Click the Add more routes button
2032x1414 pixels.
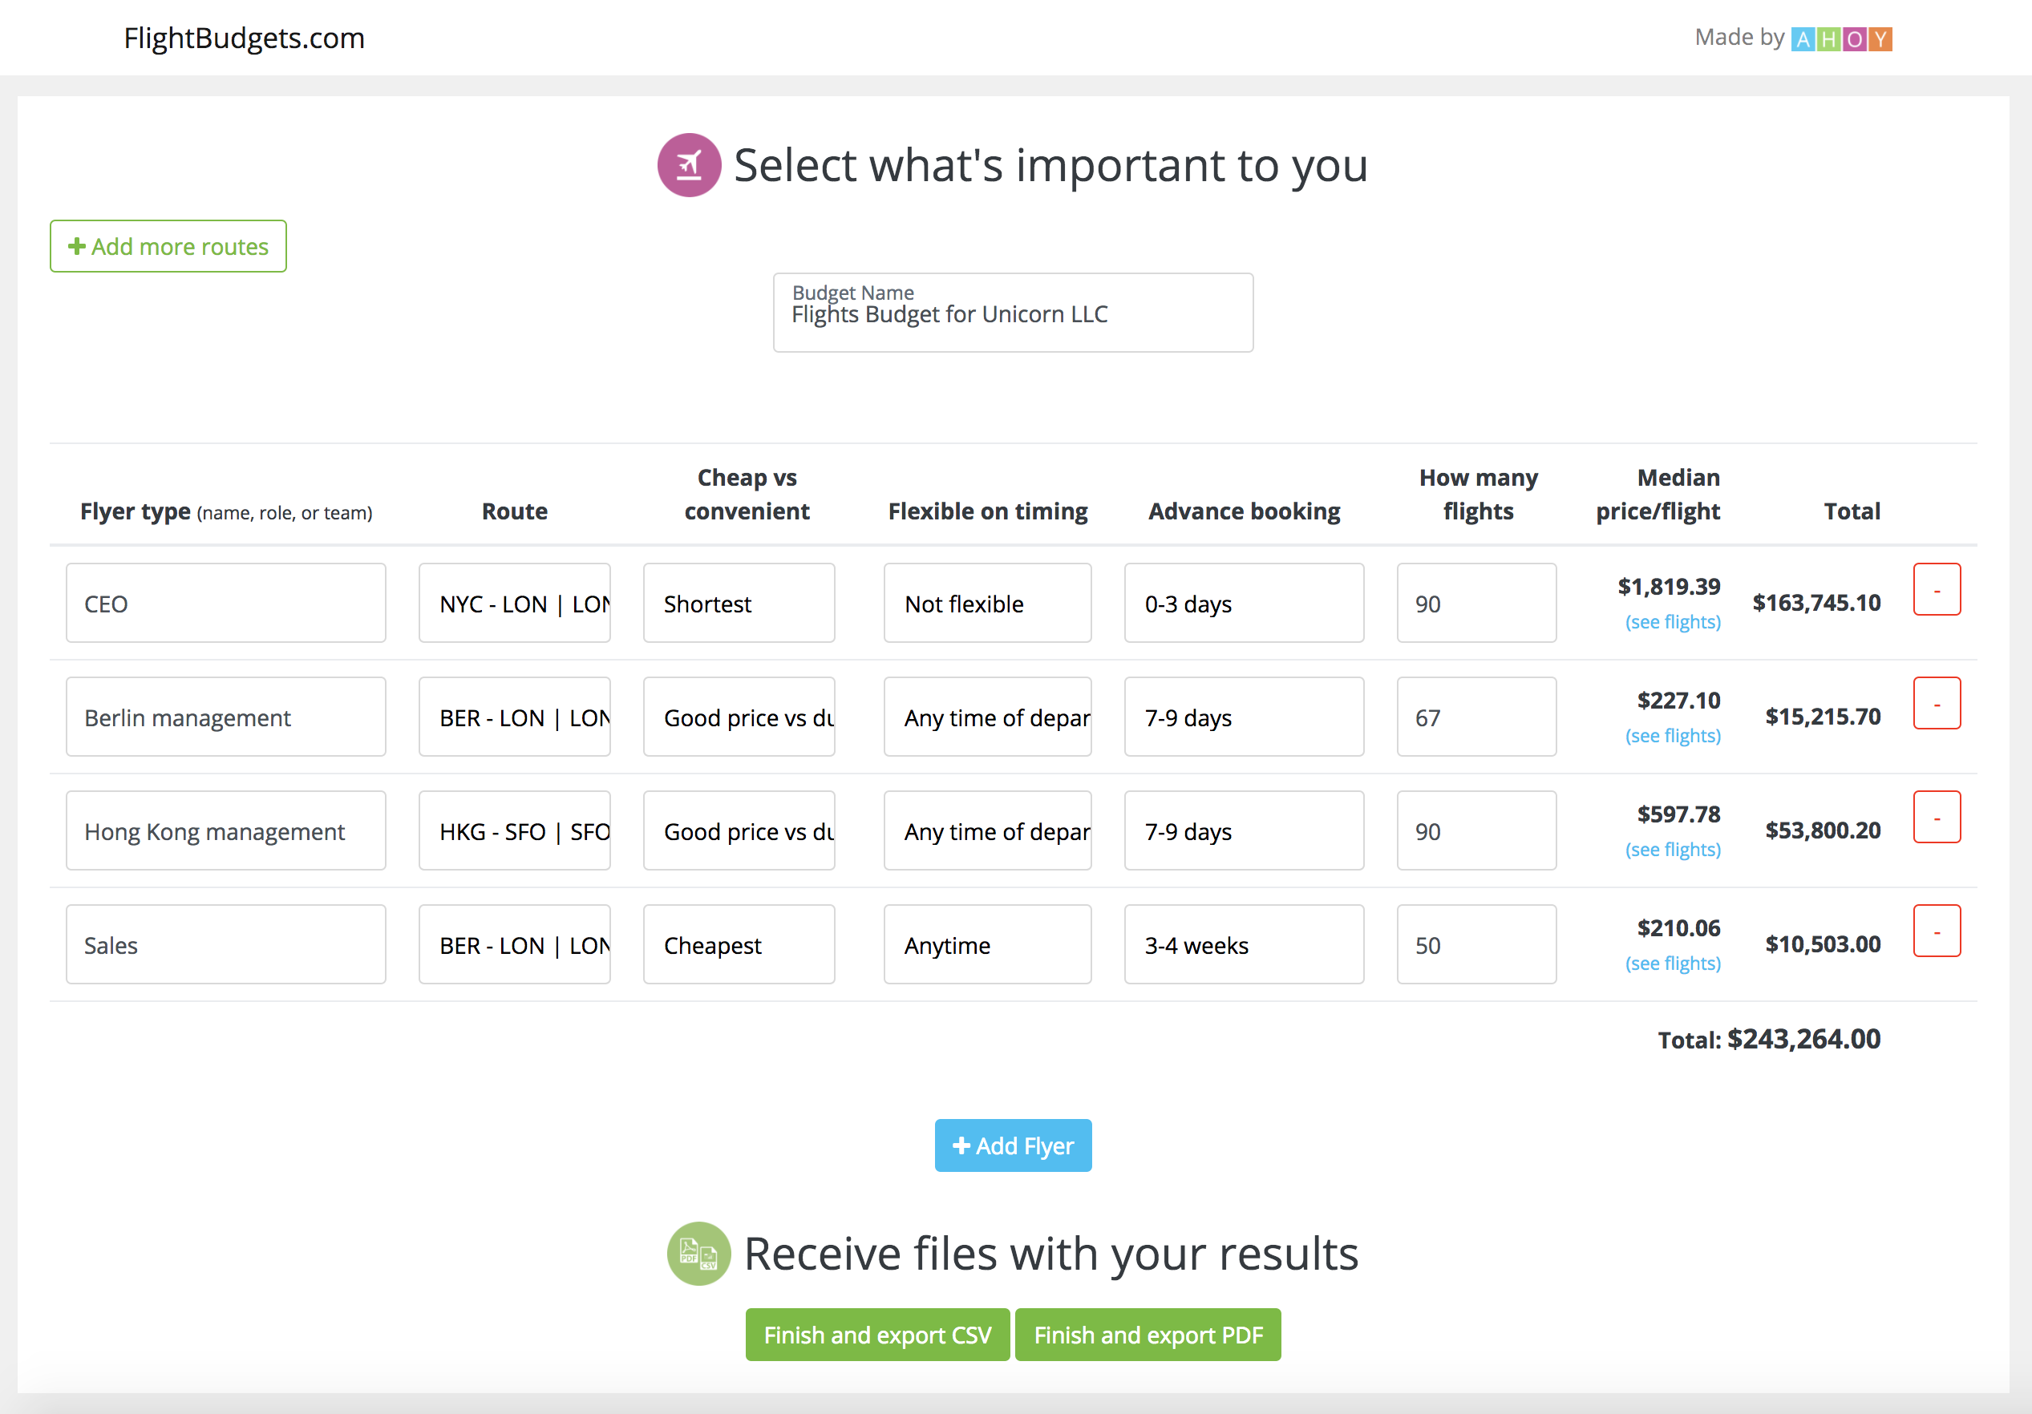[168, 246]
